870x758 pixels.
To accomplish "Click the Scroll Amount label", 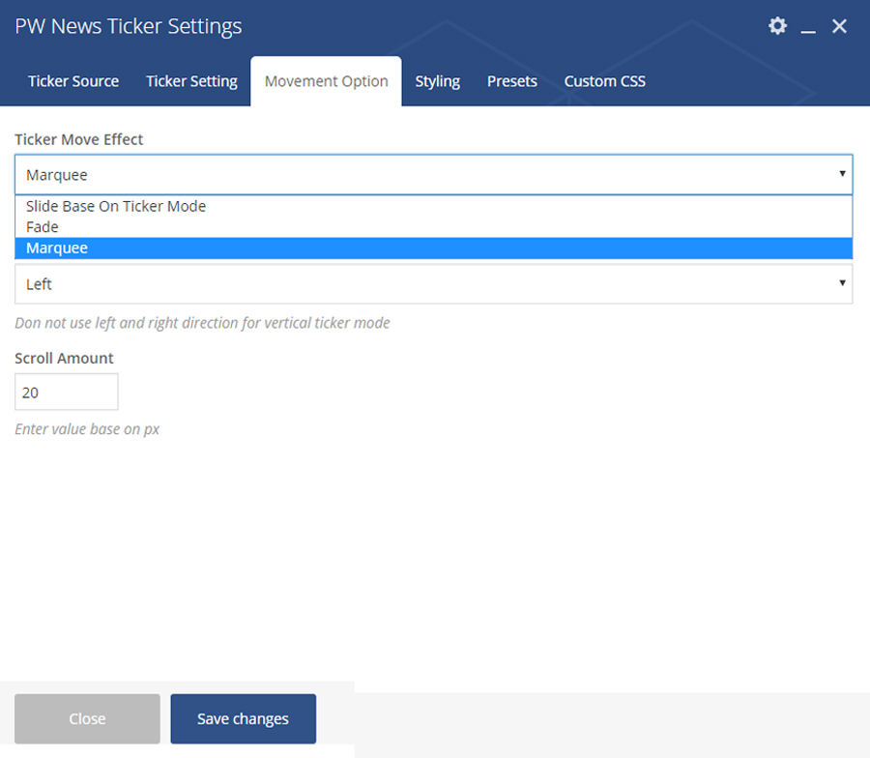I will (x=64, y=358).
